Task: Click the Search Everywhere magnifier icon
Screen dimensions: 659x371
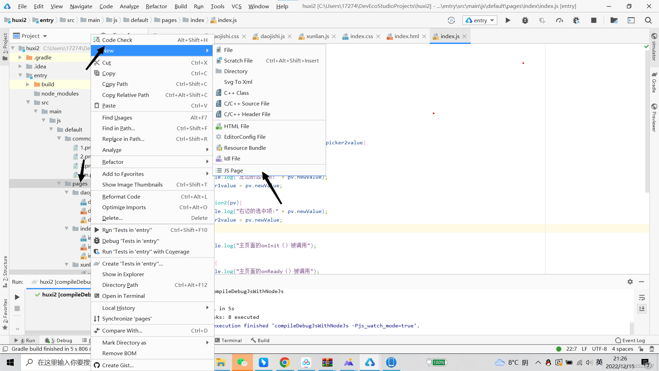Action: click(648, 20)
